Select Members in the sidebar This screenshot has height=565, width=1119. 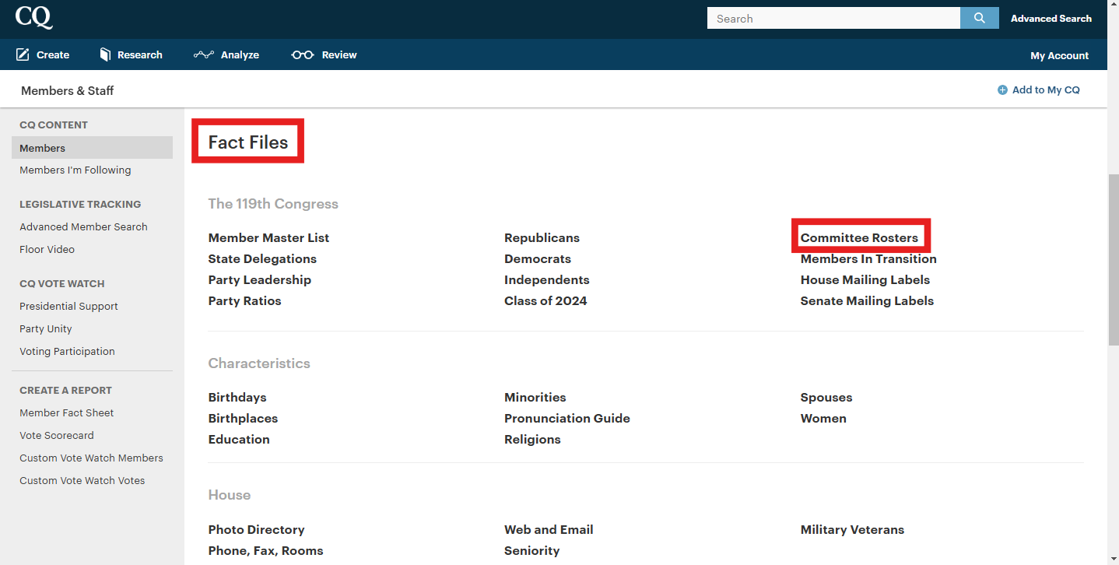click(92, 148)
